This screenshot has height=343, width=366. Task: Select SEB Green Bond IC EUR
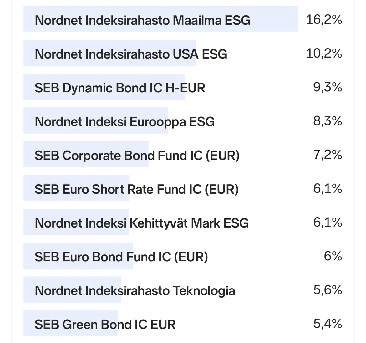click(105, 325)
